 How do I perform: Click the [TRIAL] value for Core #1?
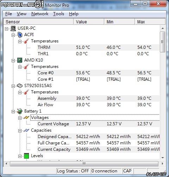pyautogui.click(x=83, y=79)
